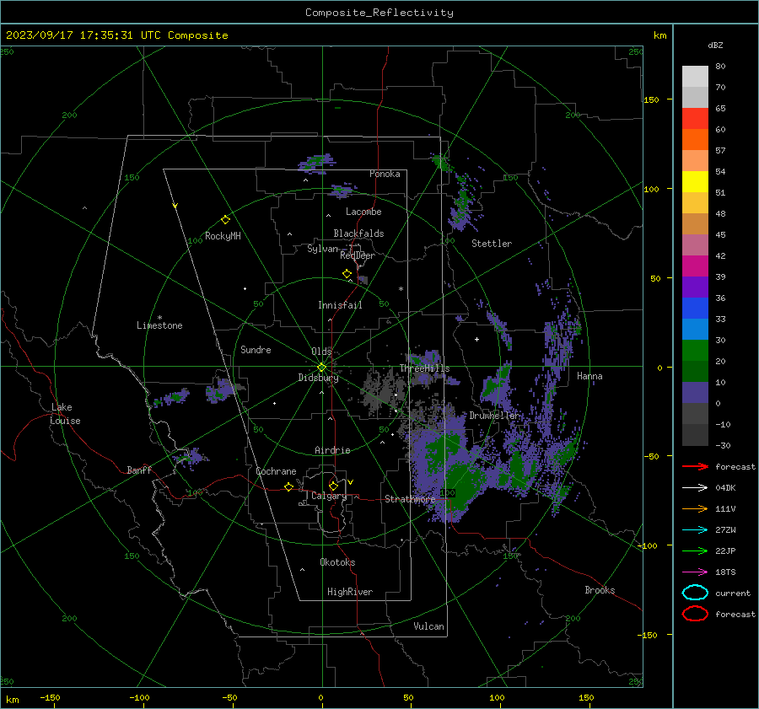Viewport: 759px width, 709px height.
Task: Click the Blackfalds label on map
Action: pos(358,234)
